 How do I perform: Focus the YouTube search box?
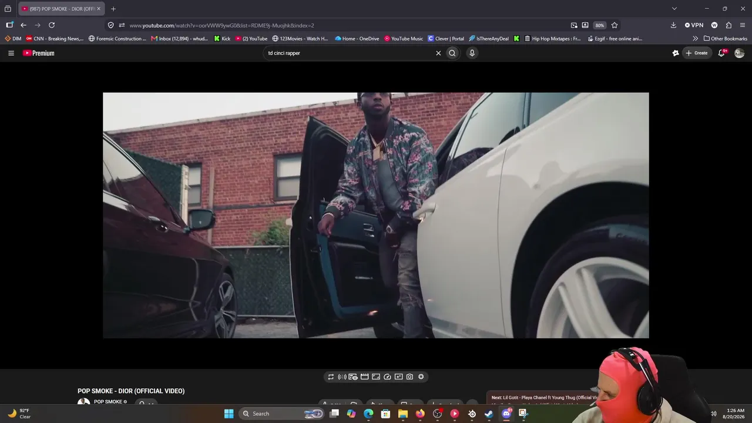(x=350, y=53)
